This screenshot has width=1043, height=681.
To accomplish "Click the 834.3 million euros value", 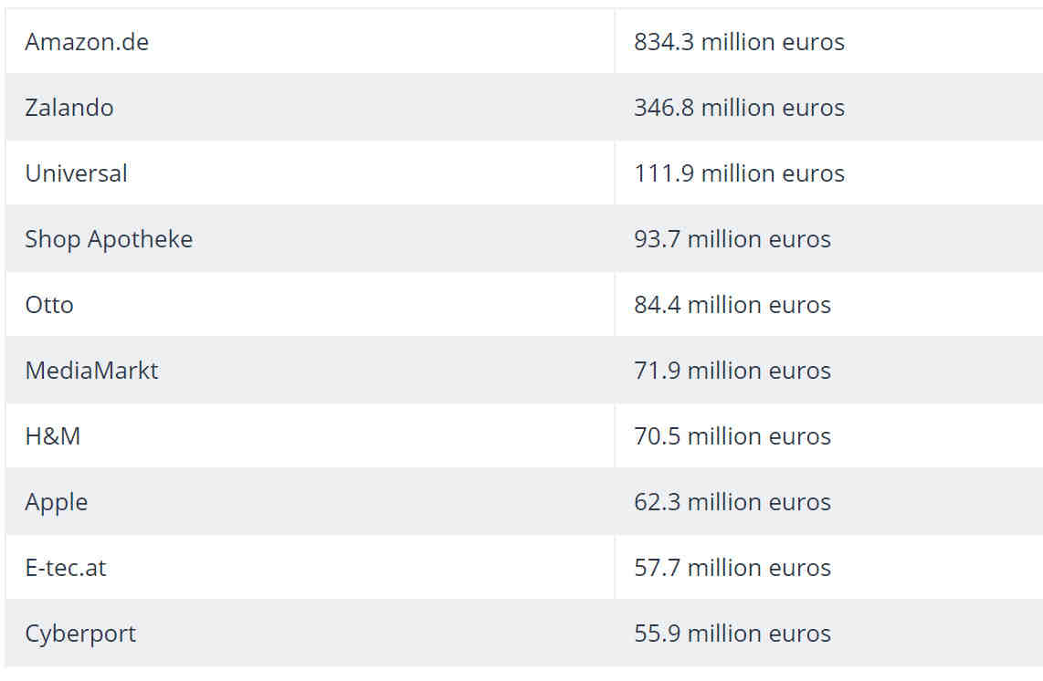I will coord(740,42).
